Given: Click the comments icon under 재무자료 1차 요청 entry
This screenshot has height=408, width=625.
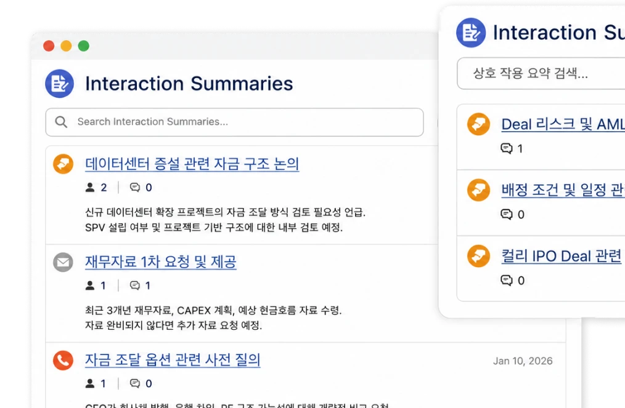Looking at the screenshot, I should coord(135,286).
